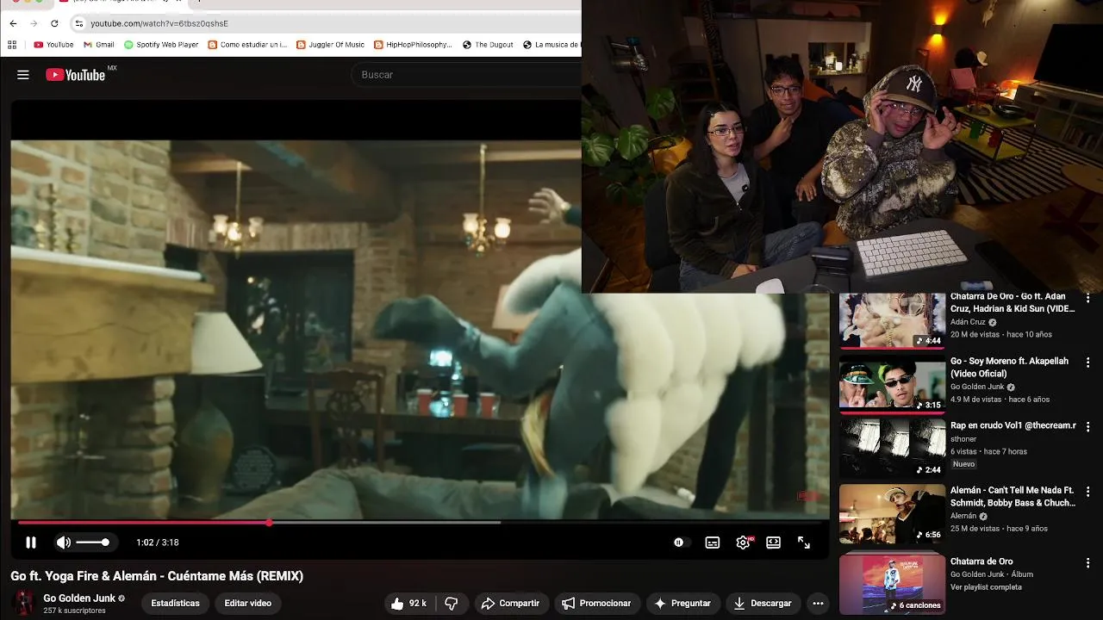The image size is (1103, 620).
Task: Open The Dugout bookmark
Action: 488,45
